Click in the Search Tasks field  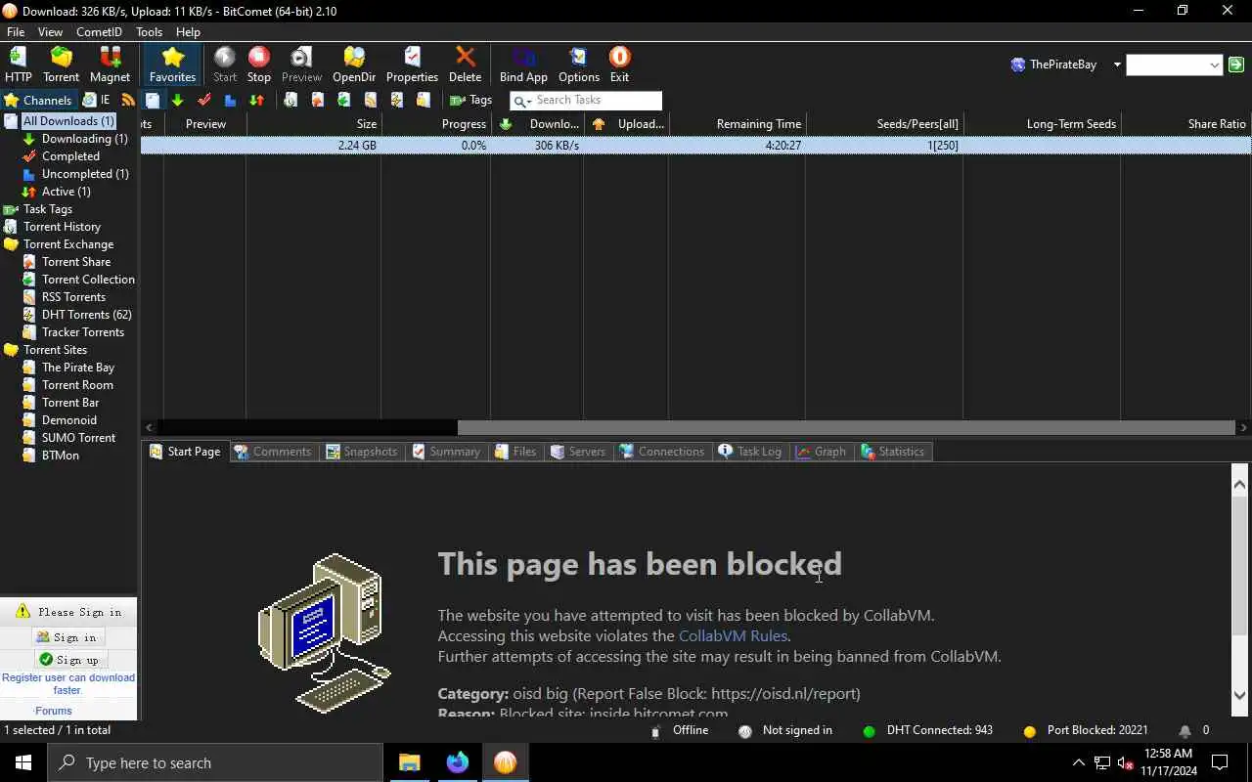click(x=597, y=100)
